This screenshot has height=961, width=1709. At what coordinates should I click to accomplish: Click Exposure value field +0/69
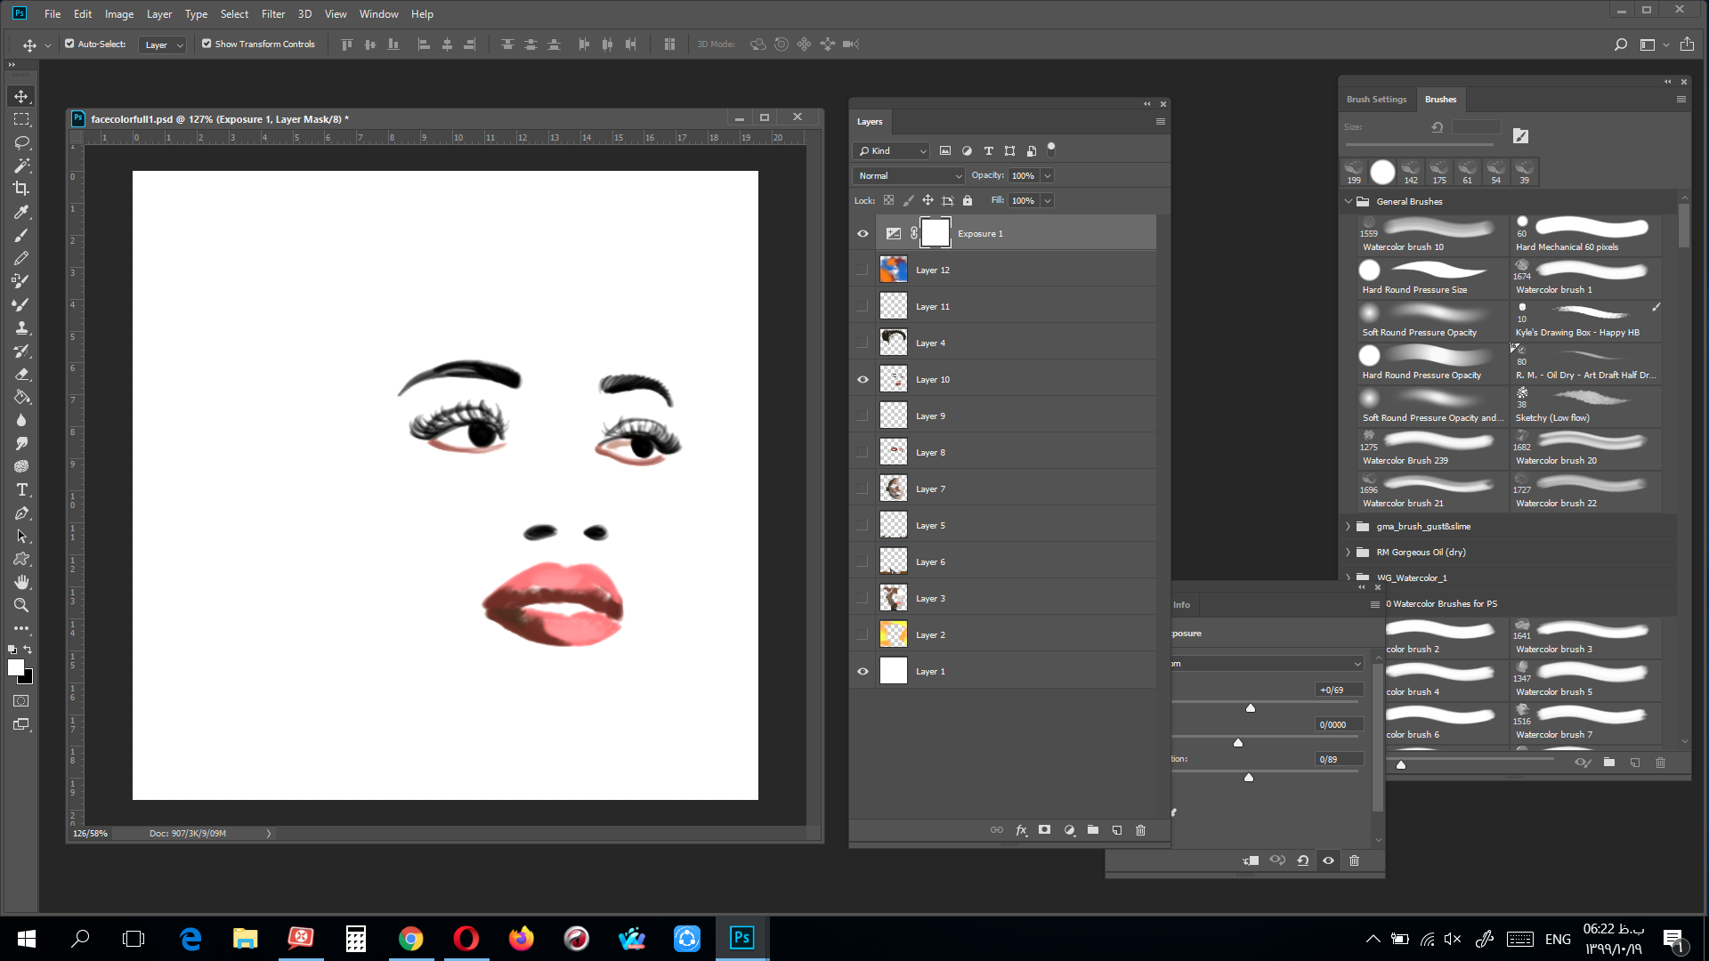coord(1339,690)
